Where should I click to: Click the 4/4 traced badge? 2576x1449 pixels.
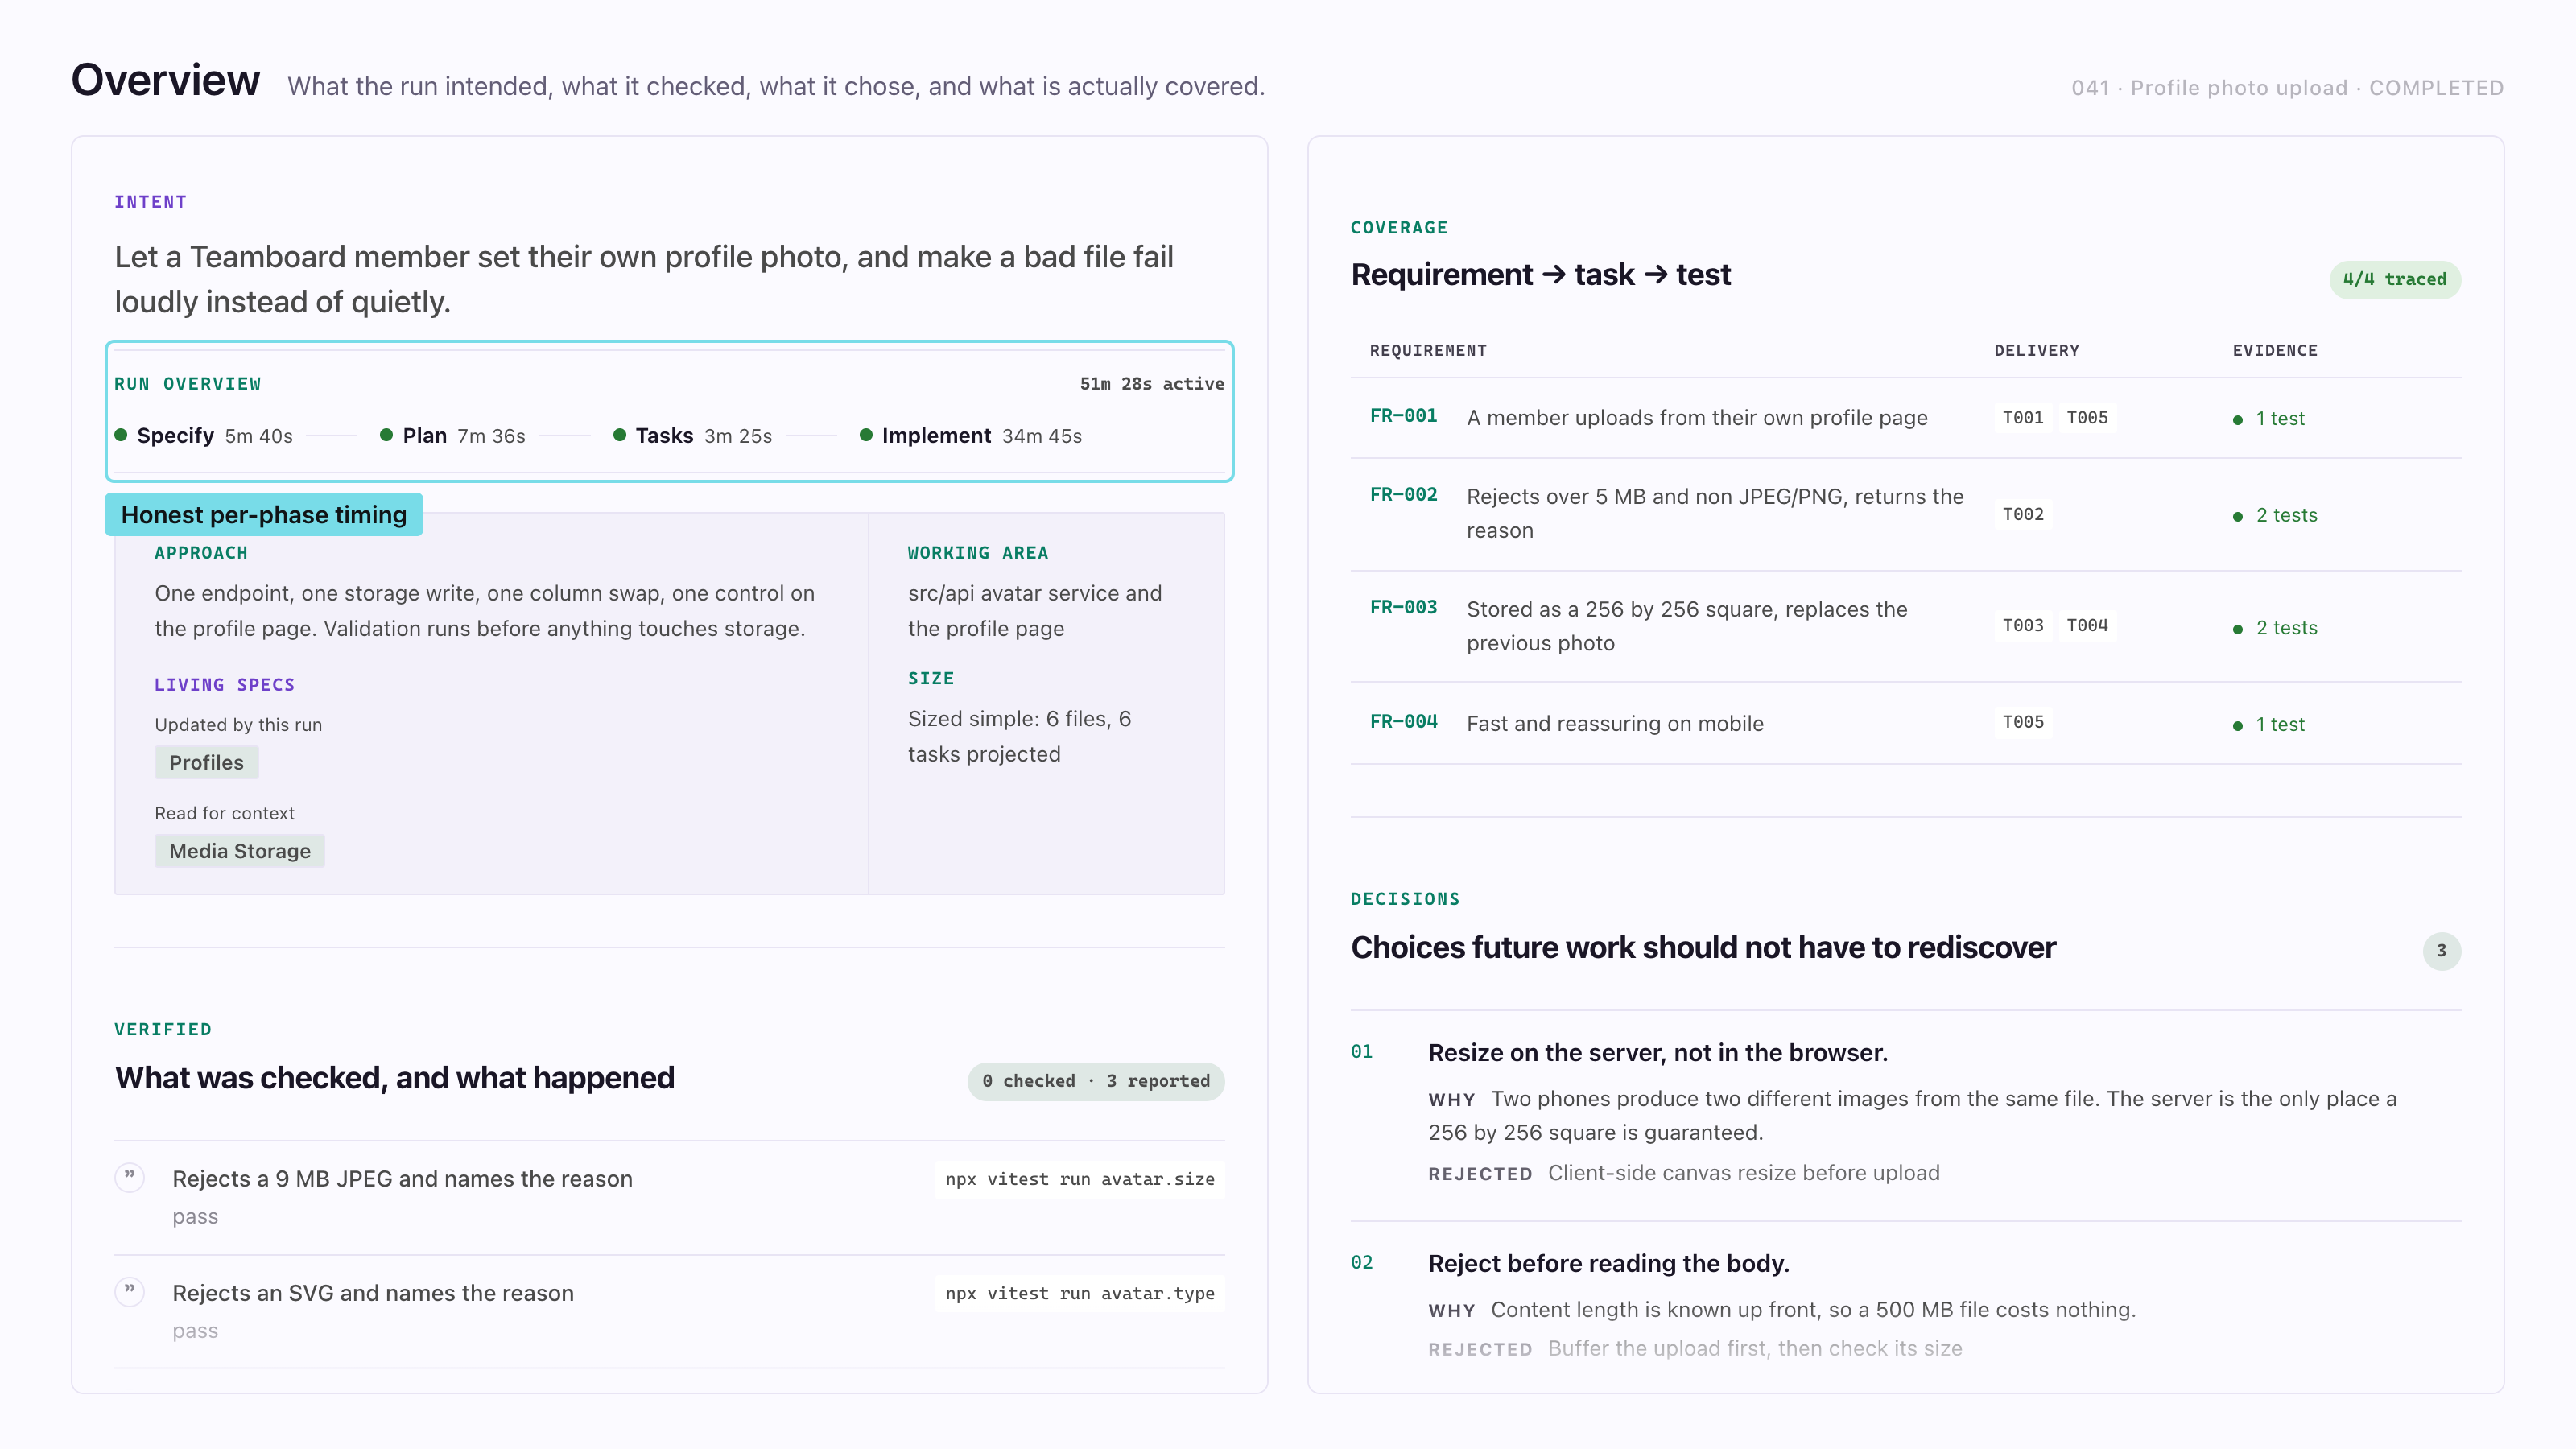click(2395, 279)
